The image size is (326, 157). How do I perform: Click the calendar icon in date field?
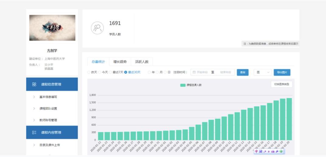point(194,72)
